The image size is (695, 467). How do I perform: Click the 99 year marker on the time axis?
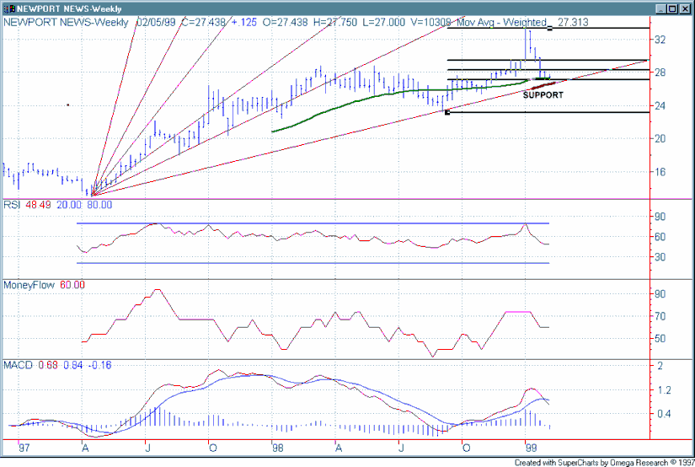[x=531, y=448]
